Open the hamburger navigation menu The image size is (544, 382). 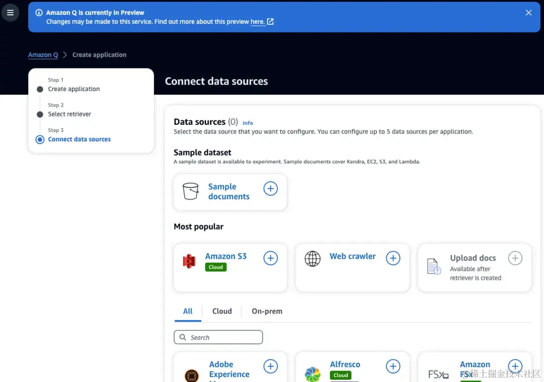10,12
